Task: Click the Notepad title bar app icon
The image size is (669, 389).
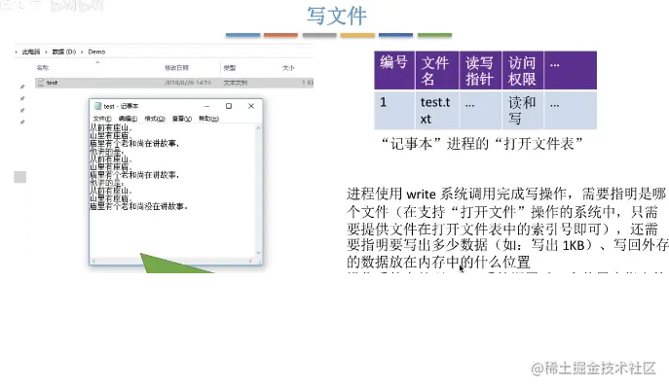Action: [x=97, y=106]
